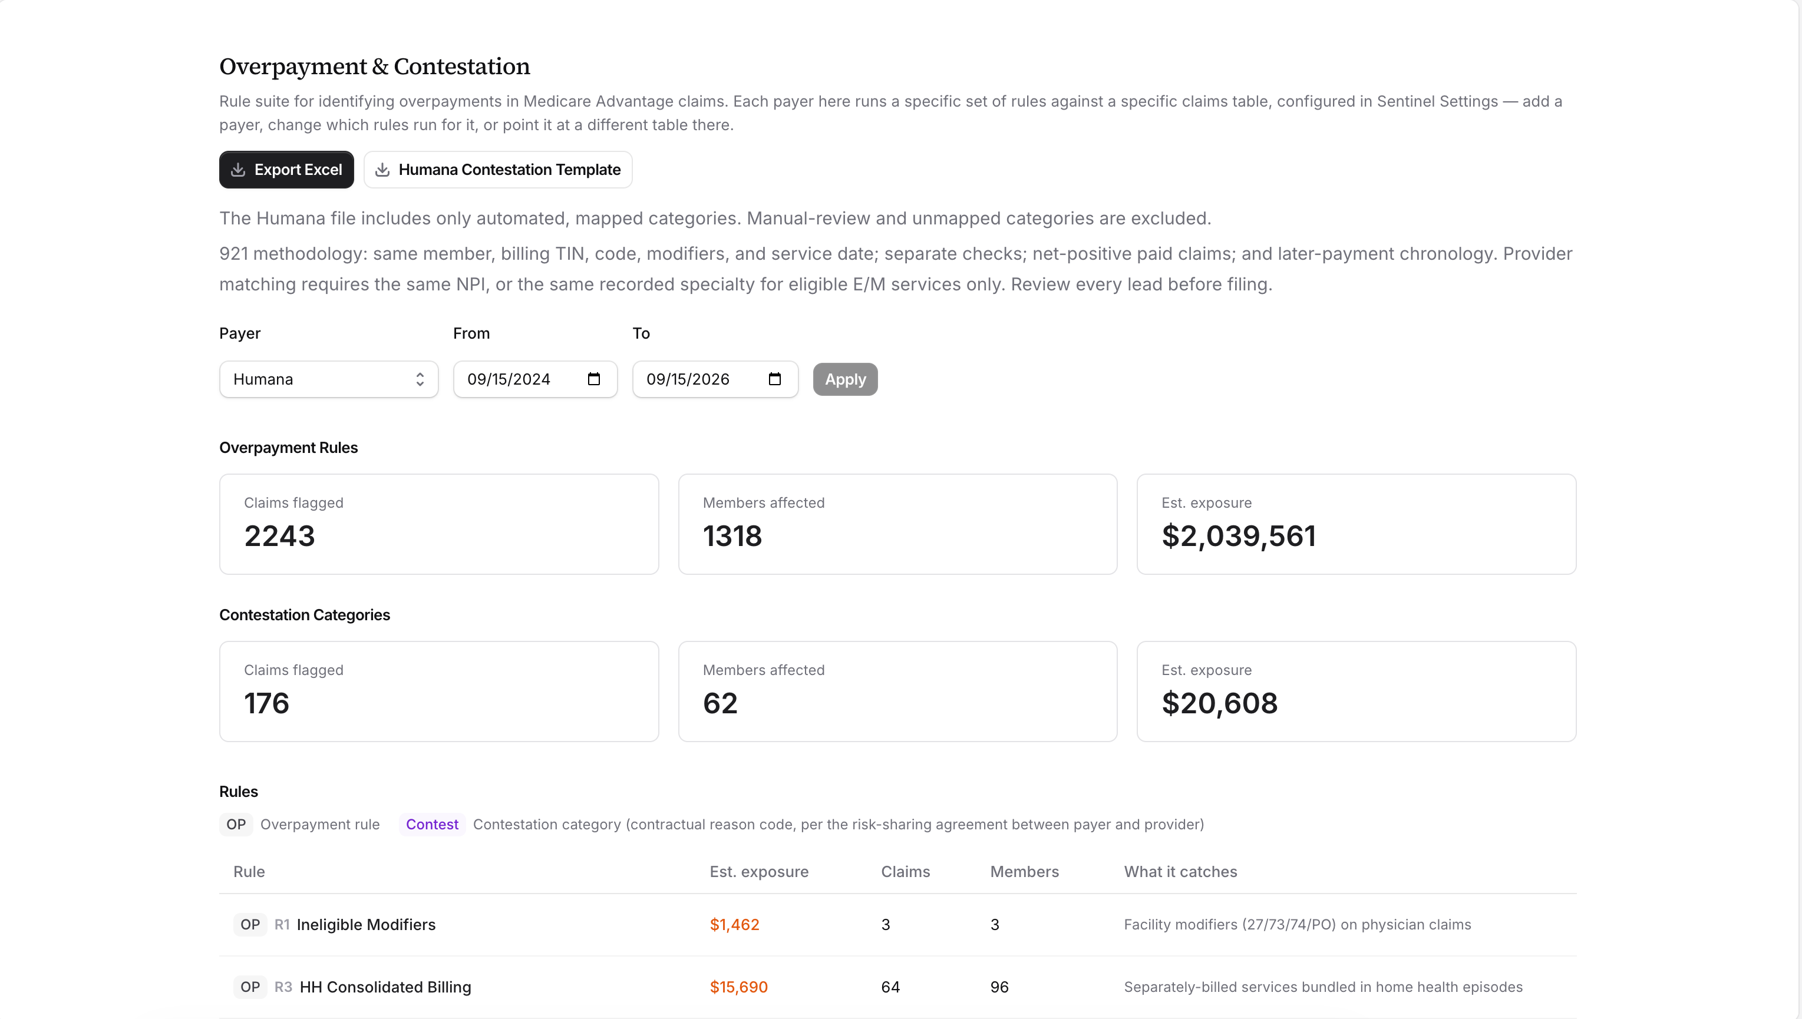Apply the selected date filters
This screenshot has height=1019, width=1802.
[845, 379]
